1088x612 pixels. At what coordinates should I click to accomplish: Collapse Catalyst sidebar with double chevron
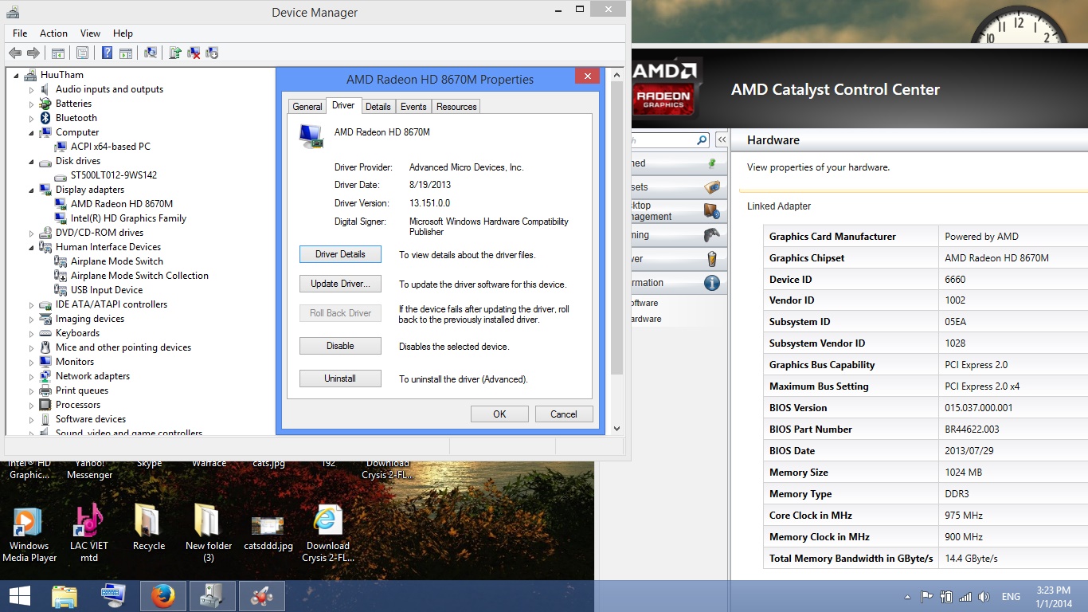point(722,140)
